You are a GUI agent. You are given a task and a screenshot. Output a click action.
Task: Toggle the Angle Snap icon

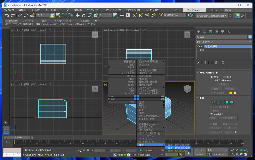pos(141,16)
